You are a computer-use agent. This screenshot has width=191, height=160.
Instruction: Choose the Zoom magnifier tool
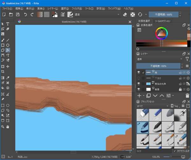click(3, 127)
